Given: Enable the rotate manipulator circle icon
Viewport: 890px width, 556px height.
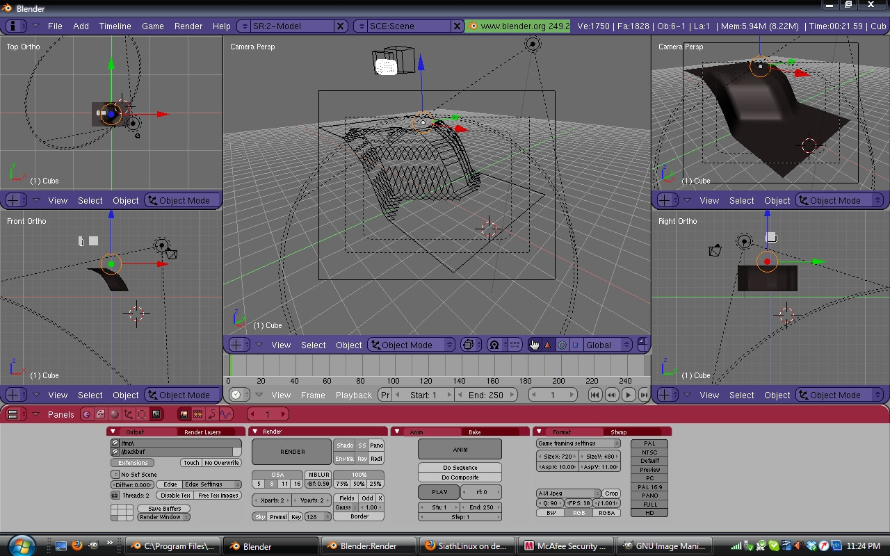Looking at the screenshot, I should coord(562,345).
